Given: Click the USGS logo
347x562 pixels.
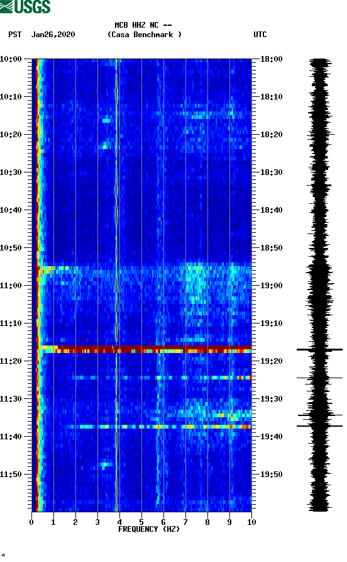Looking at the screenshot, I should click(x=25, y=6).
